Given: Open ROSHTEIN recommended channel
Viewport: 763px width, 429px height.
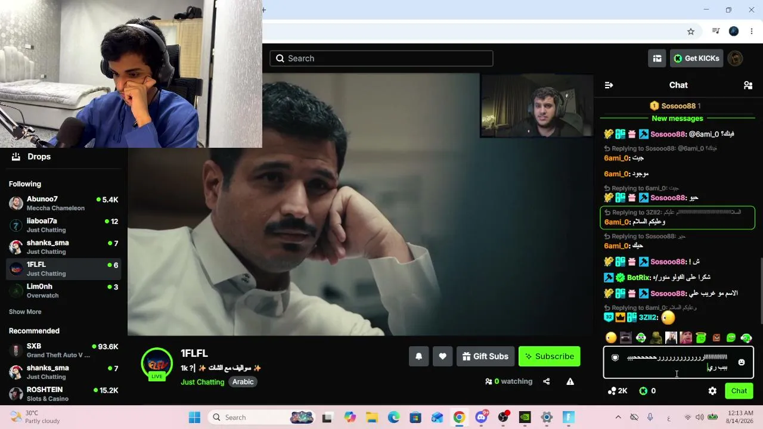Looking at the screenshot, I should point(64,394).
